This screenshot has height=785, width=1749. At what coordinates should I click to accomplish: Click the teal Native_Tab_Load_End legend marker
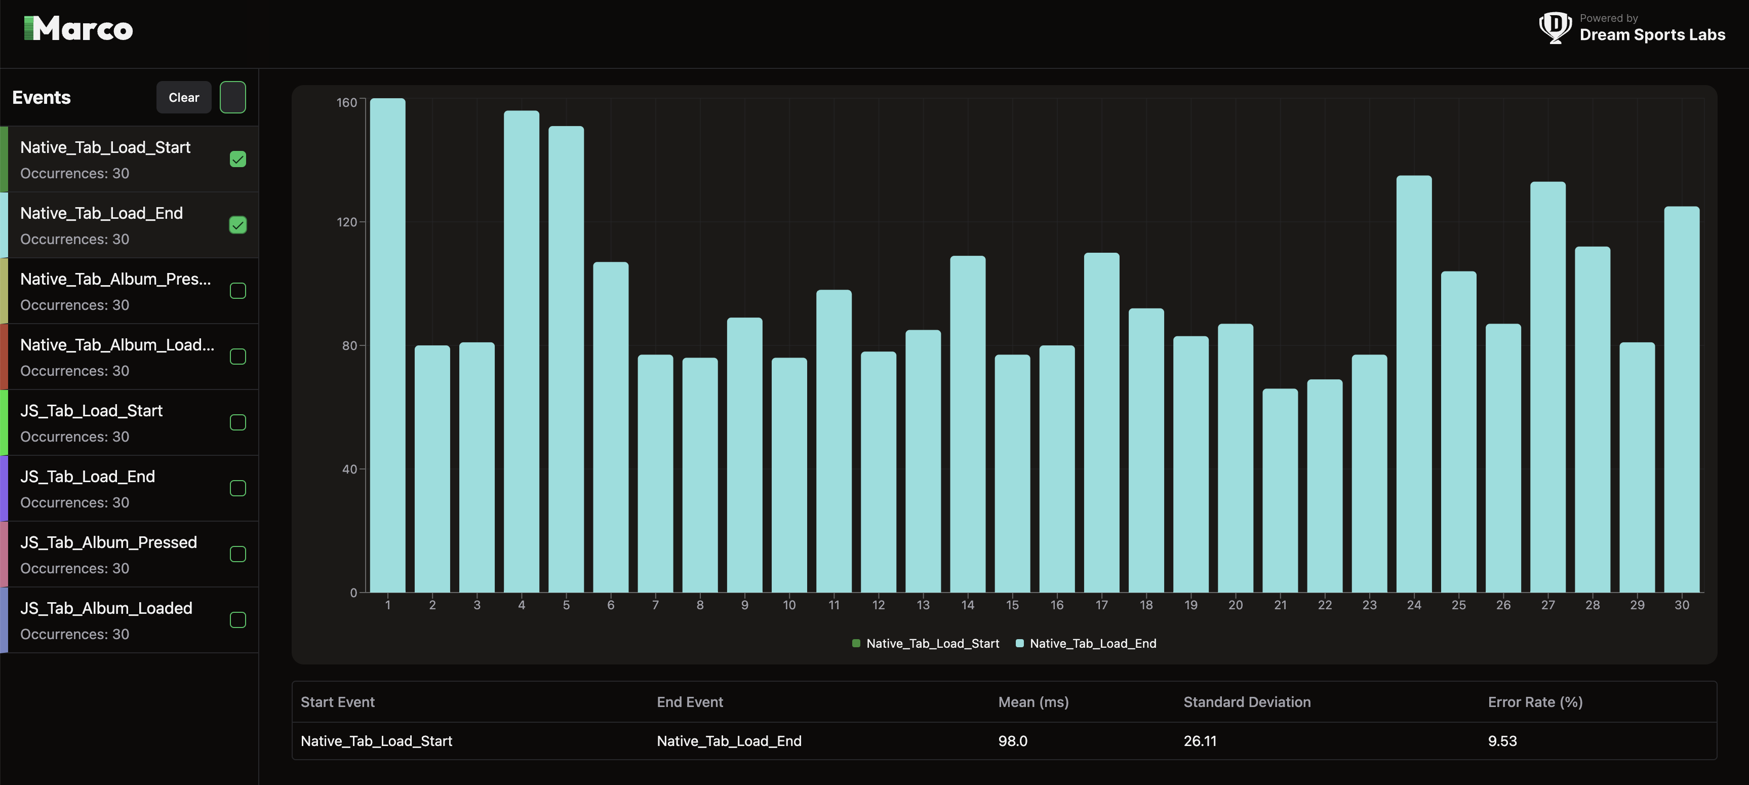pyautogui.click(x=1019, y=643)
